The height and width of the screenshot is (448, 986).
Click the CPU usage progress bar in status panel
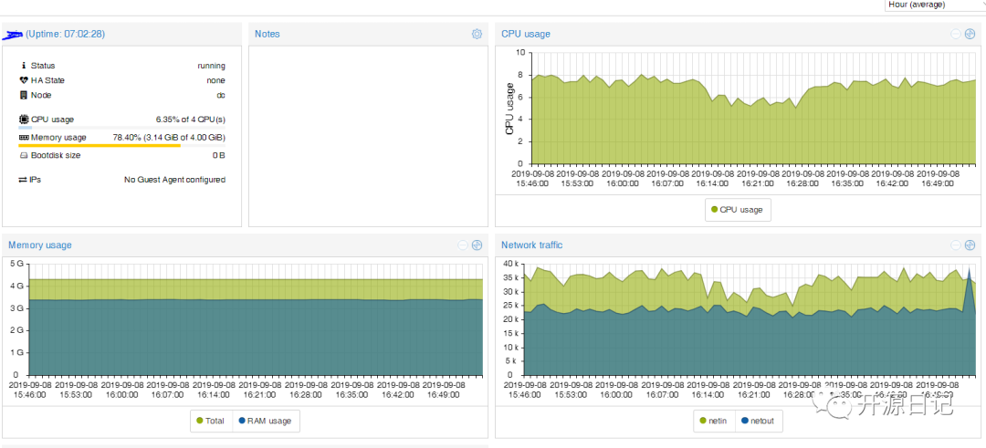coord(122,128)
